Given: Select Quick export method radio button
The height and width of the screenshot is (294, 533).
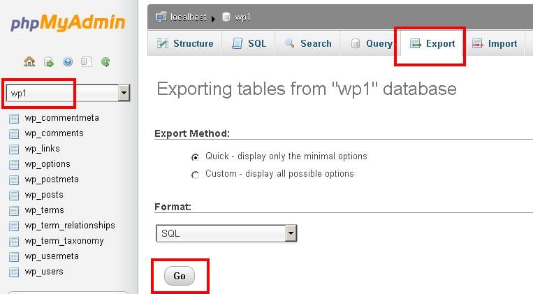Looking at the screenshot, I should click(x=195, y=157).
